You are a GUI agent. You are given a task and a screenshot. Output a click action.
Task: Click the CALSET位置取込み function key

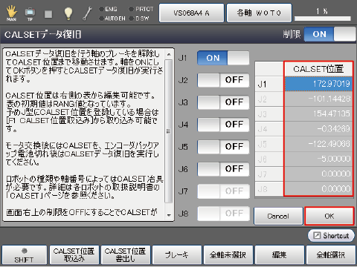[74, 255]
